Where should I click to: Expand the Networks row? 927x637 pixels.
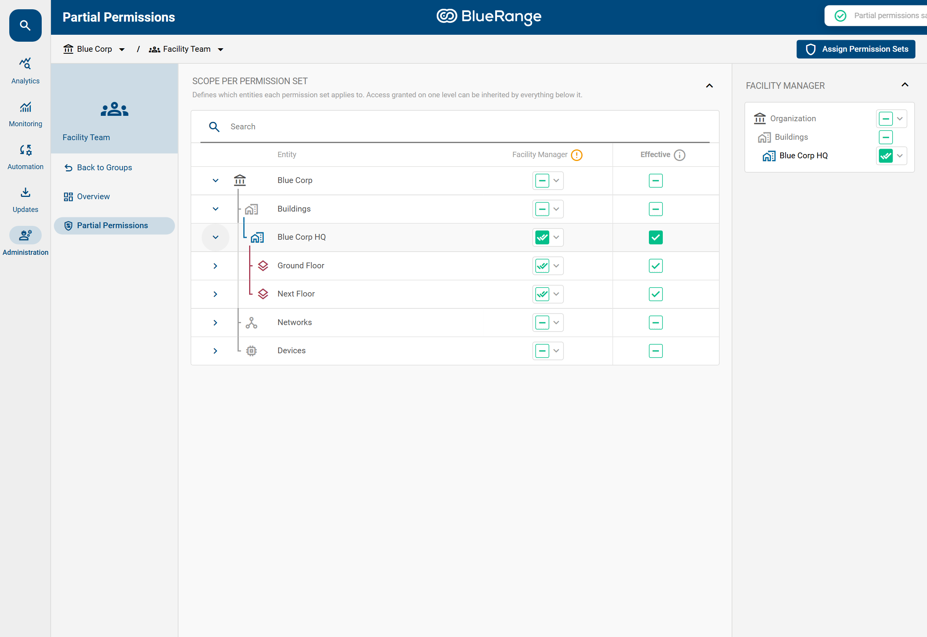pyautogui.click(x=215, y=322)
